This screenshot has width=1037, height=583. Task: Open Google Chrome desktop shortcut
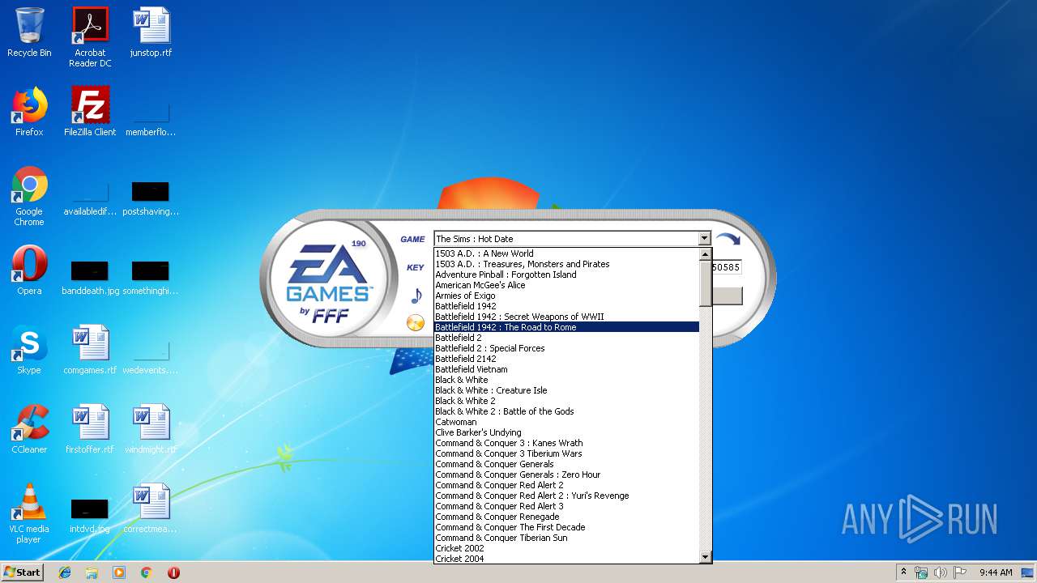click(x=29, y=197)
